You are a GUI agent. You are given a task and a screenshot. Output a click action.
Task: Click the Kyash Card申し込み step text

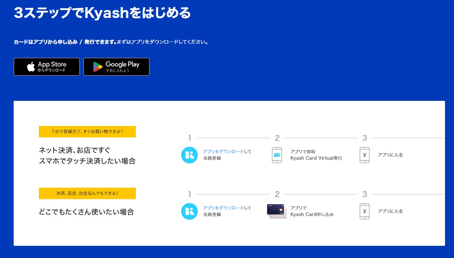click(312, 215)
